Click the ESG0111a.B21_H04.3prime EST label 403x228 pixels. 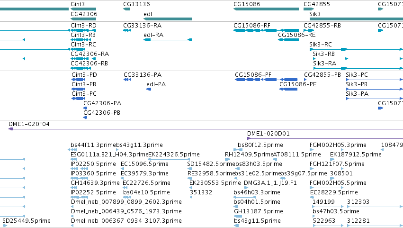click(x=109, y=155)
